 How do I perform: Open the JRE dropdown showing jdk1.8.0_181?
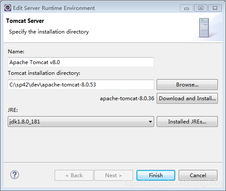click(x=81, y=122)
